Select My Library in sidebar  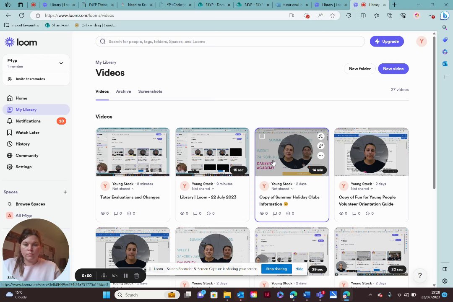click(36, 109)
